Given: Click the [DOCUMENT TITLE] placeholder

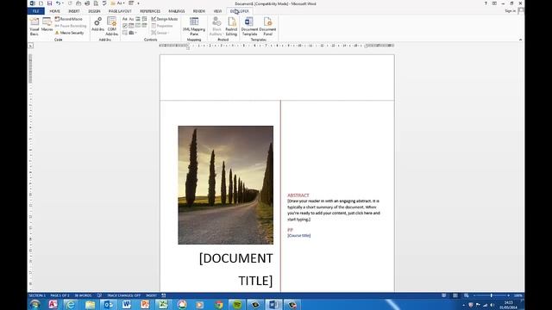Looking at the screenshot, I should [235, 270].
